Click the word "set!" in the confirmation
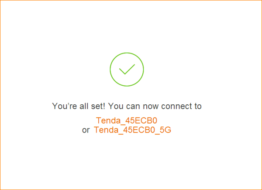 (98, 106)
